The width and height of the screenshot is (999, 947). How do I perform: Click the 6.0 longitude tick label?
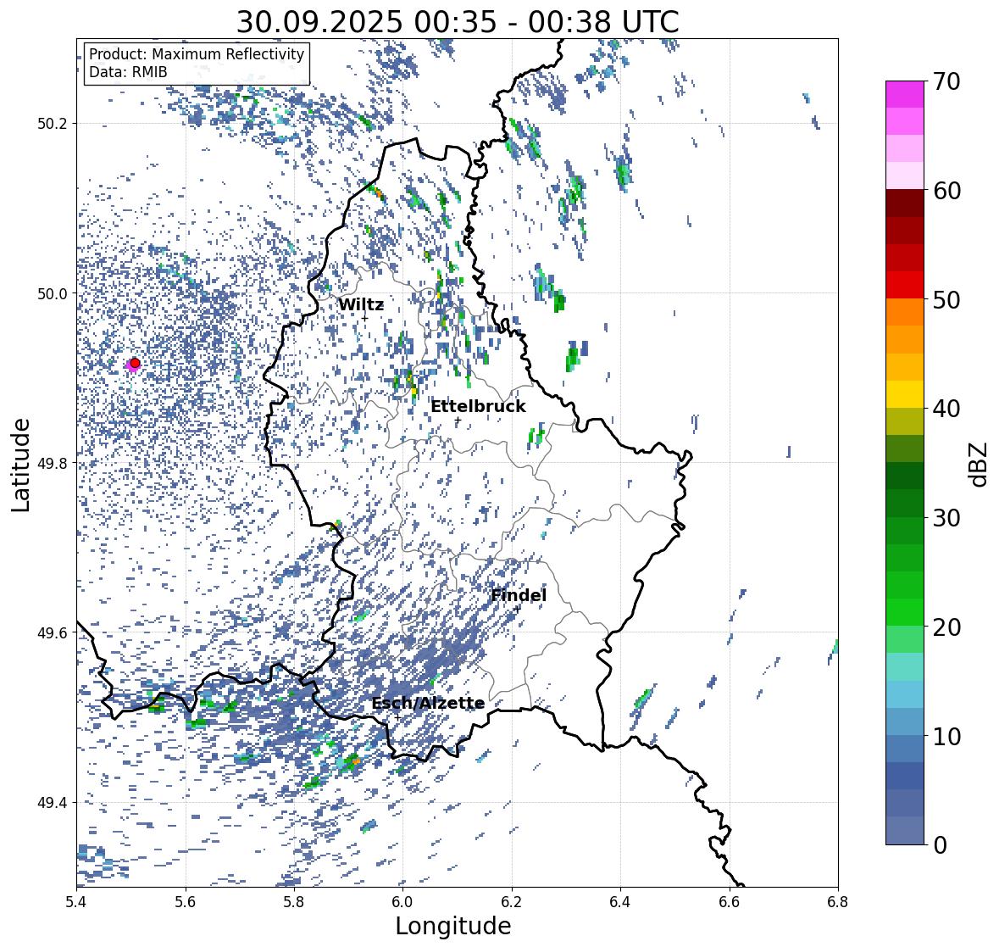click(402, 902)
